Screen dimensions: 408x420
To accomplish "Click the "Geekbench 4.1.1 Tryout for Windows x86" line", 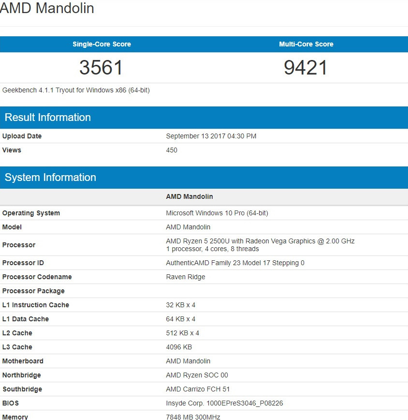I will pos(76,90).
